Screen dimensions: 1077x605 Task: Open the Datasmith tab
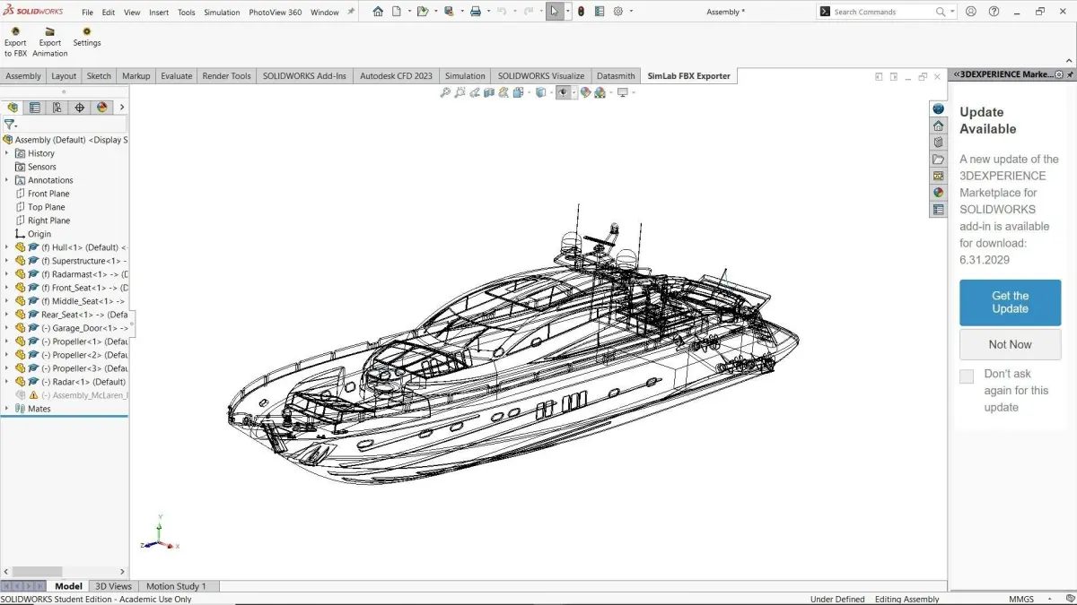click(616, 76)
